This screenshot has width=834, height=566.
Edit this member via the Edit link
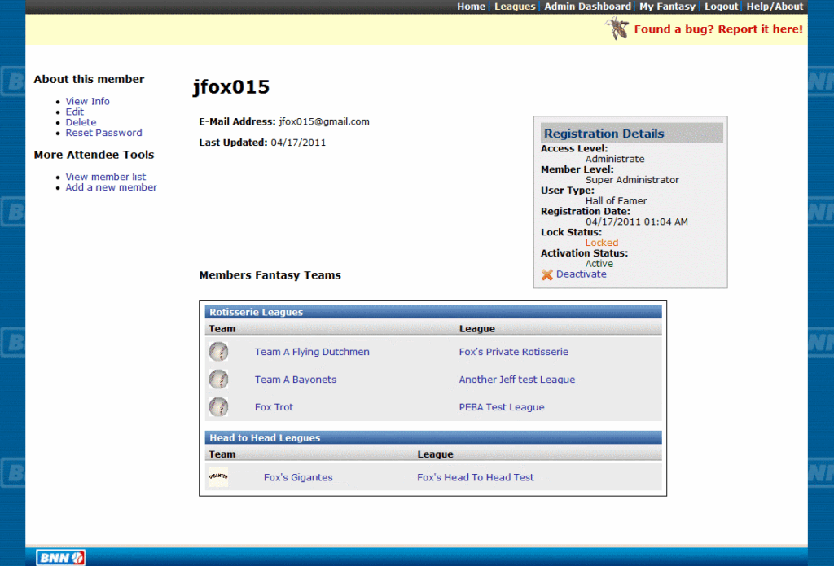pyautogui.click(x=75, y=112)
